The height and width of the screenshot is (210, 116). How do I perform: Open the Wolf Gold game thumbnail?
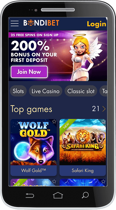[34, 142]
